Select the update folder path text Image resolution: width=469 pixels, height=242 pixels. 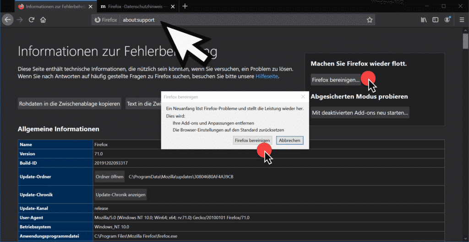coord(181,177)
